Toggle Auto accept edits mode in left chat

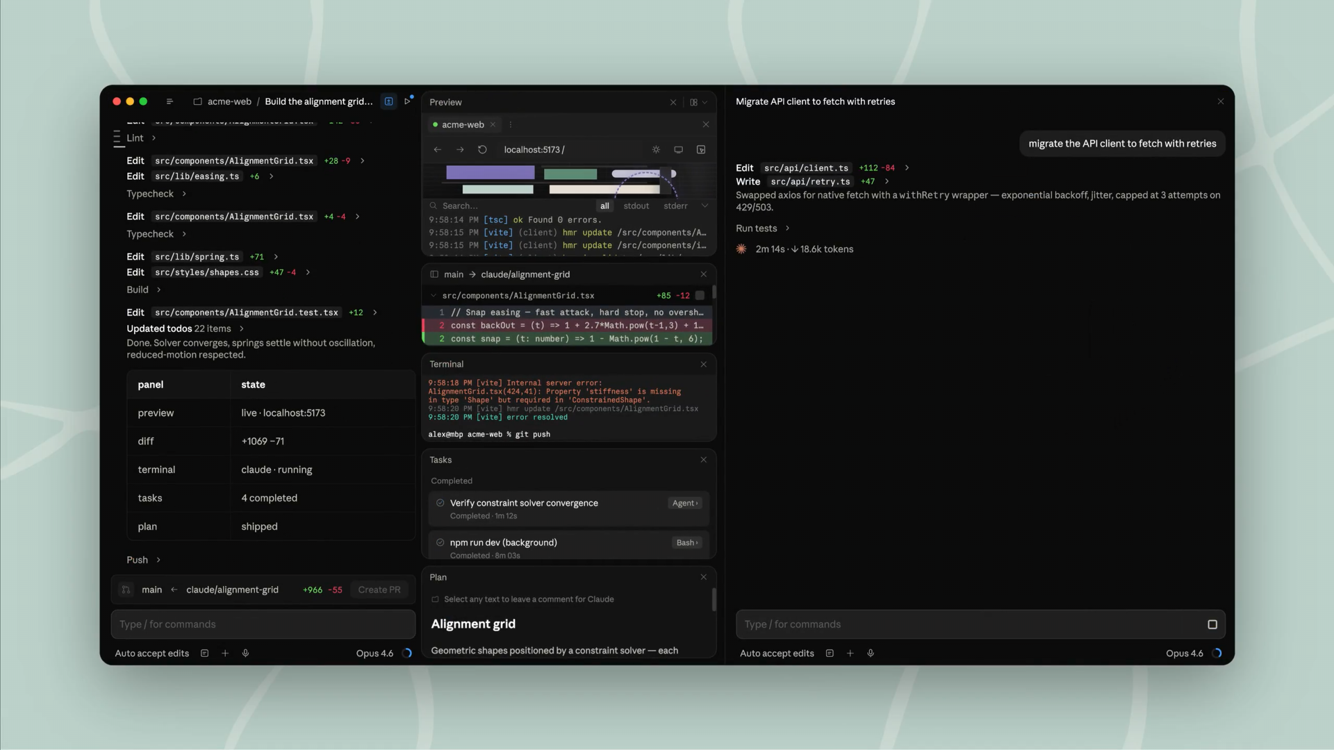tap(151, 653)
